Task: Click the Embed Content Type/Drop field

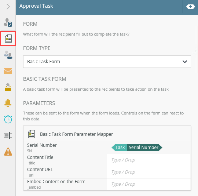Action: click(x=149, y=184)
